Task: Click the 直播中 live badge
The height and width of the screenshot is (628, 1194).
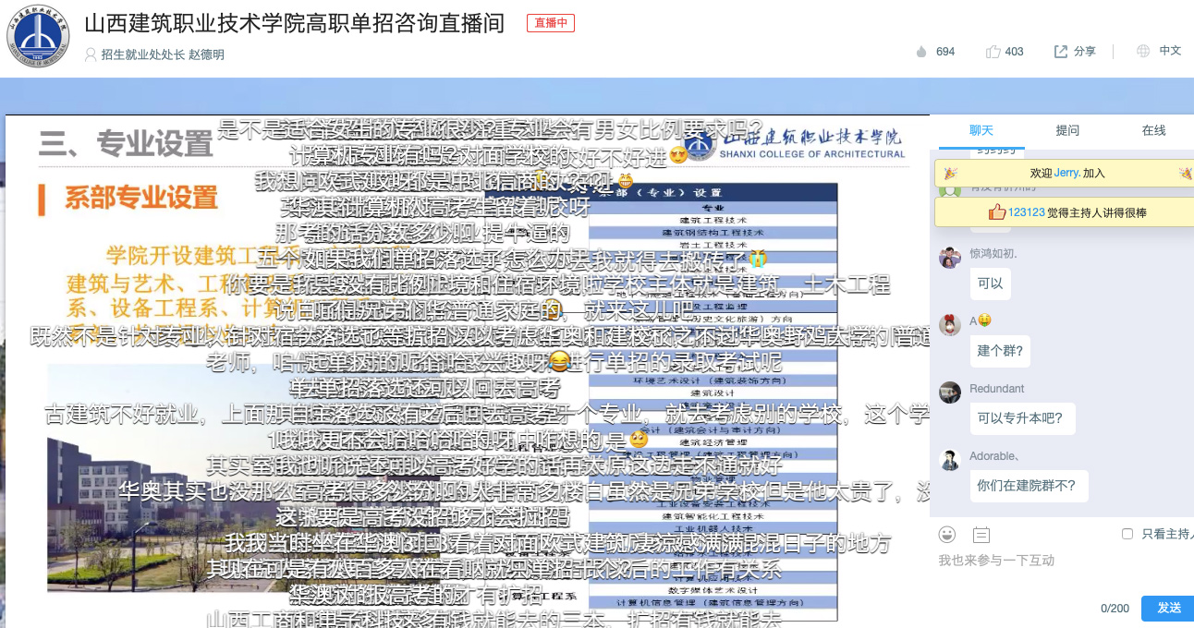Action: pos(551,23)
